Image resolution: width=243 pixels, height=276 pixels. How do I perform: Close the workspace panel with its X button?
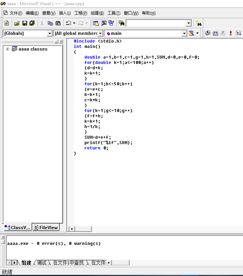click(x=61, y=41)
